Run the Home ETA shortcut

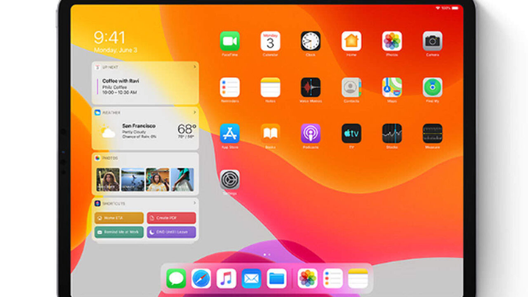[x=119, y=218]
